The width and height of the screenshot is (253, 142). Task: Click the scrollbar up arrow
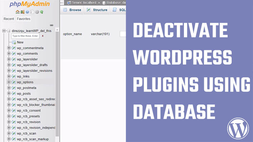(x=57, y=30)
